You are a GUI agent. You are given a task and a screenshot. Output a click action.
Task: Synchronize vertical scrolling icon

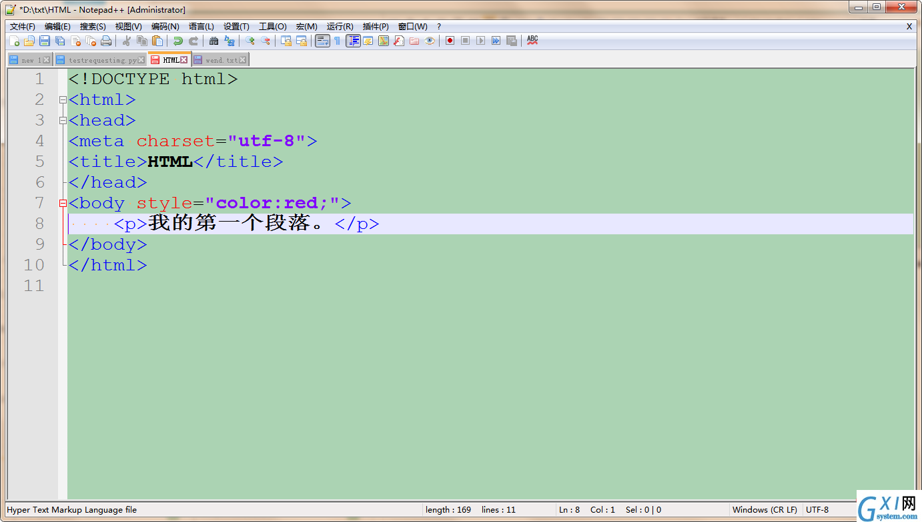coord(286,41)
